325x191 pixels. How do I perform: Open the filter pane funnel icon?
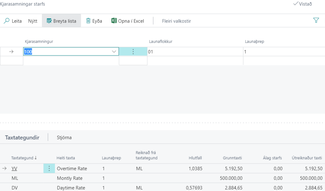(x=316, y=21)
